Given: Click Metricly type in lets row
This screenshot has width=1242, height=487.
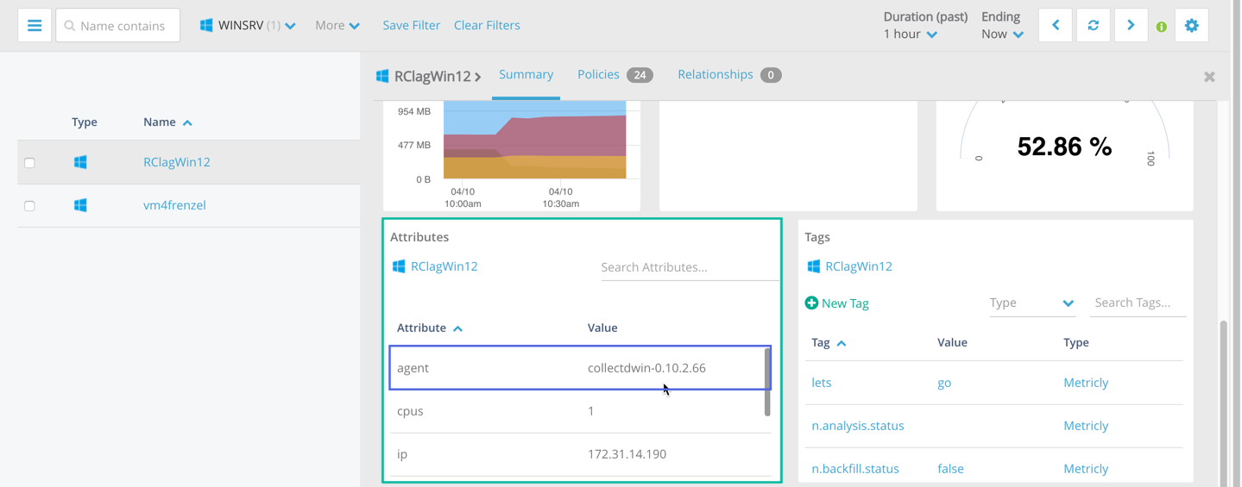Looking at the screenshot, I should (x=1086, y=383).
